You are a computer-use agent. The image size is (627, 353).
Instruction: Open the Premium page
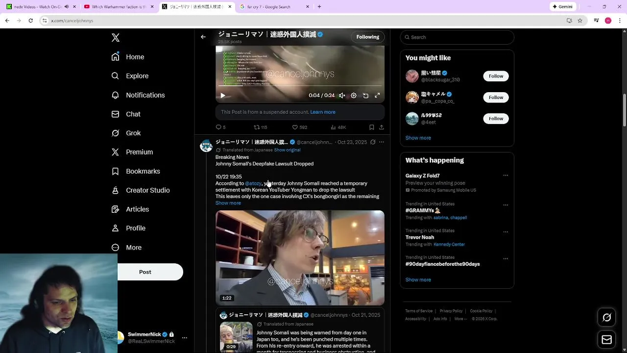(132, 152)
